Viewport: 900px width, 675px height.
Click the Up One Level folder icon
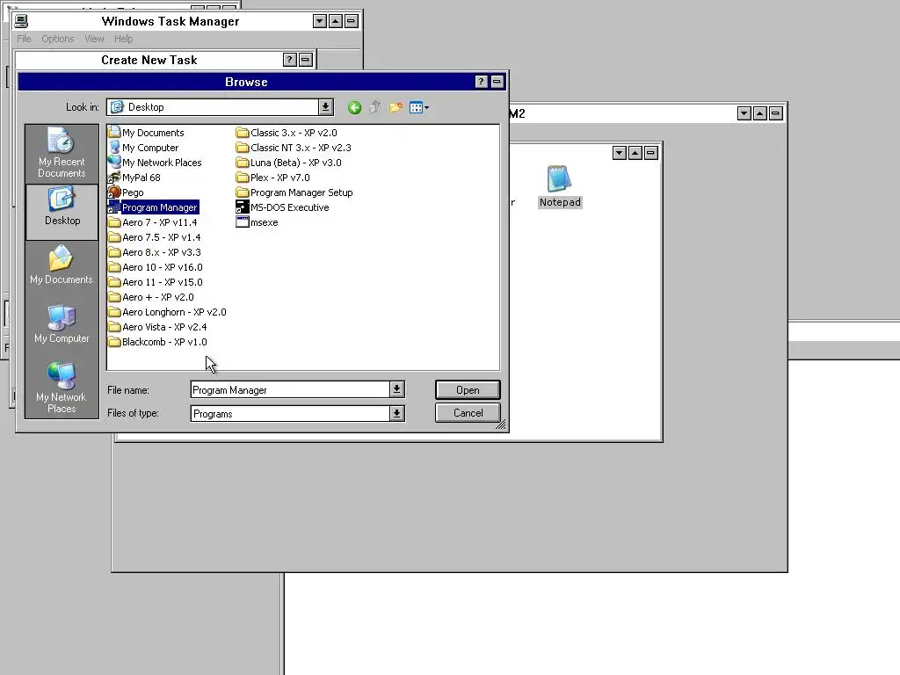tap(374, 107)
